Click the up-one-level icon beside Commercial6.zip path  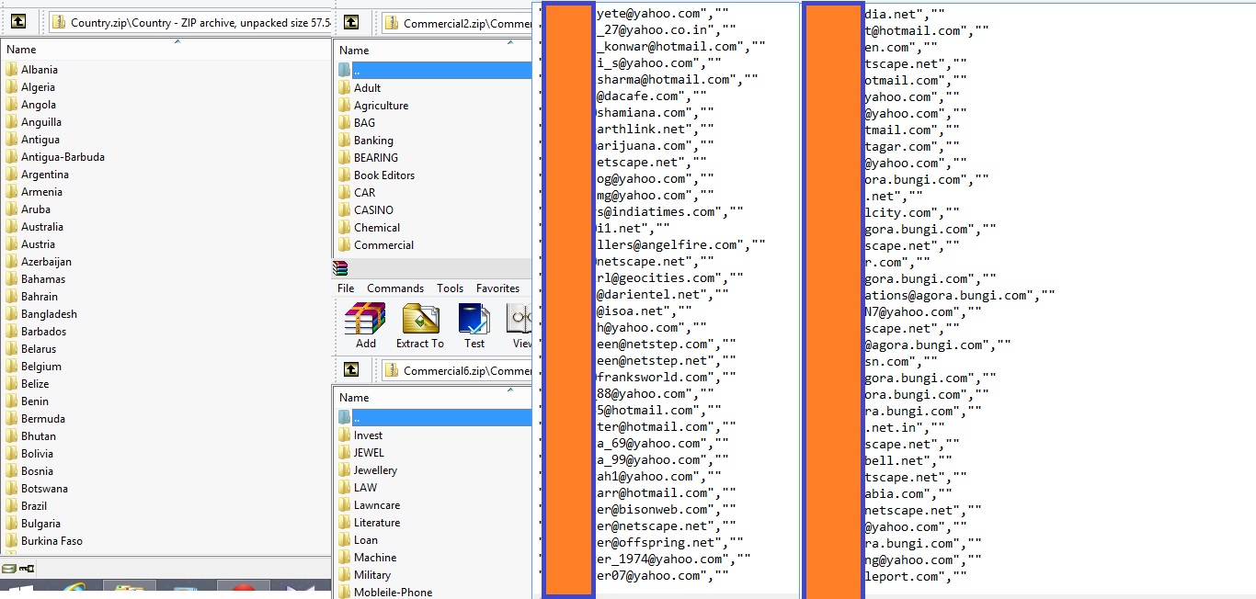click(x=351, y=368)
